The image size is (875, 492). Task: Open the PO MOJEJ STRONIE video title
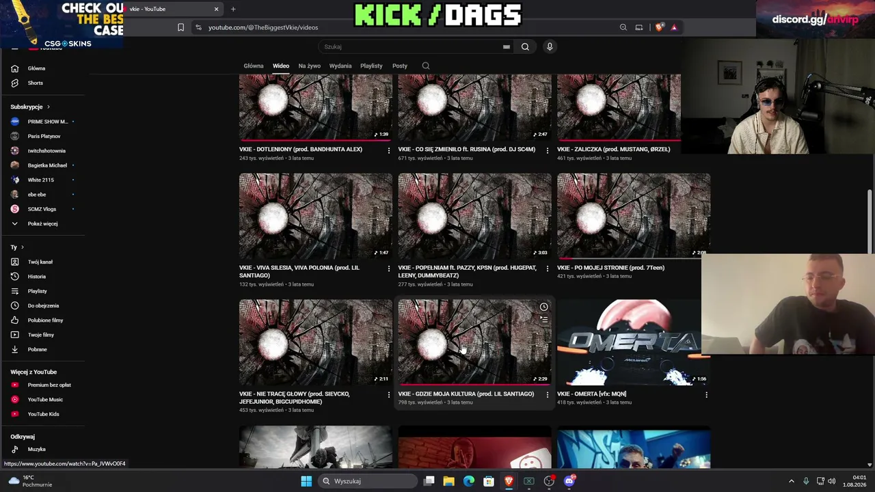pyautogui.click(x=610, y=268)
